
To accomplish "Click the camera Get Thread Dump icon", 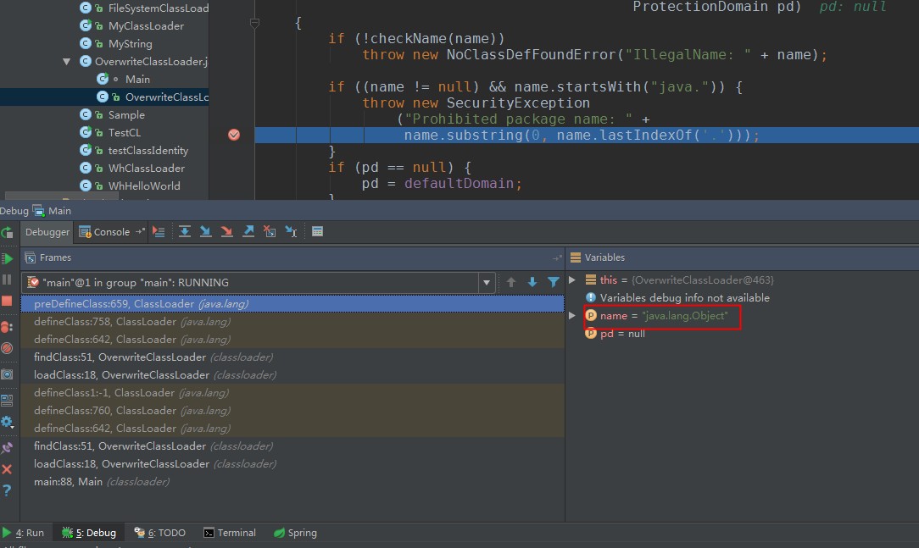I will [x=7, y=374].
